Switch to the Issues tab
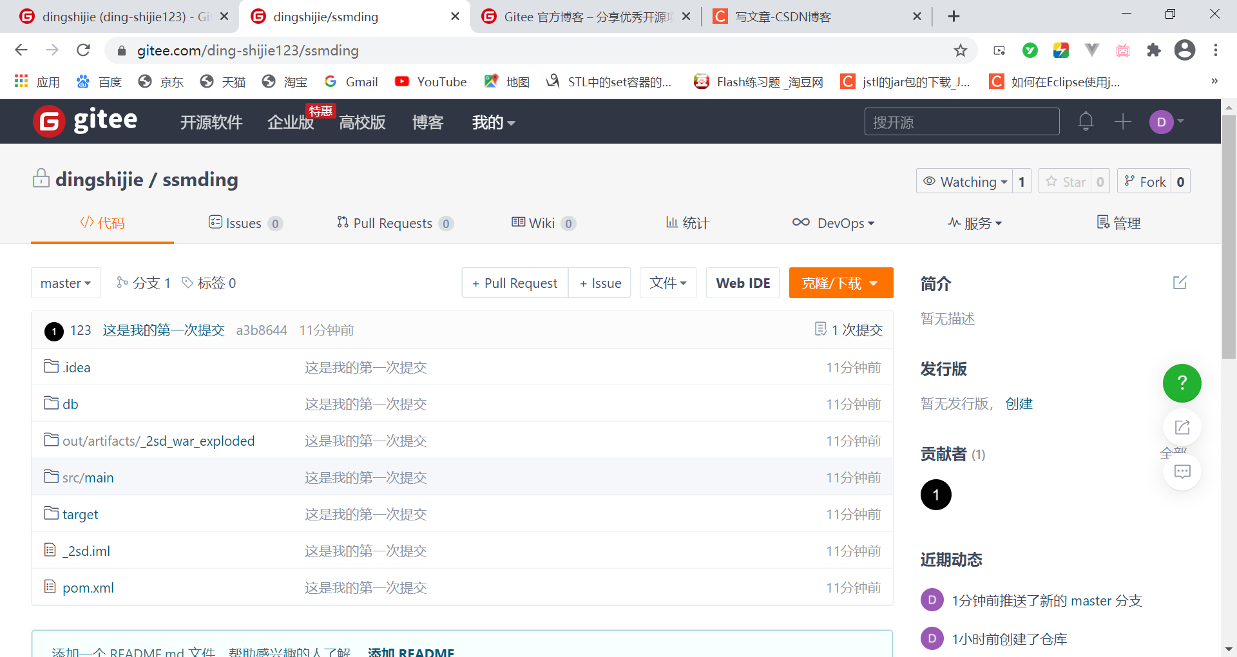Image resolution: width=1237 pixels, height=657 pixels. click(245, 223)
